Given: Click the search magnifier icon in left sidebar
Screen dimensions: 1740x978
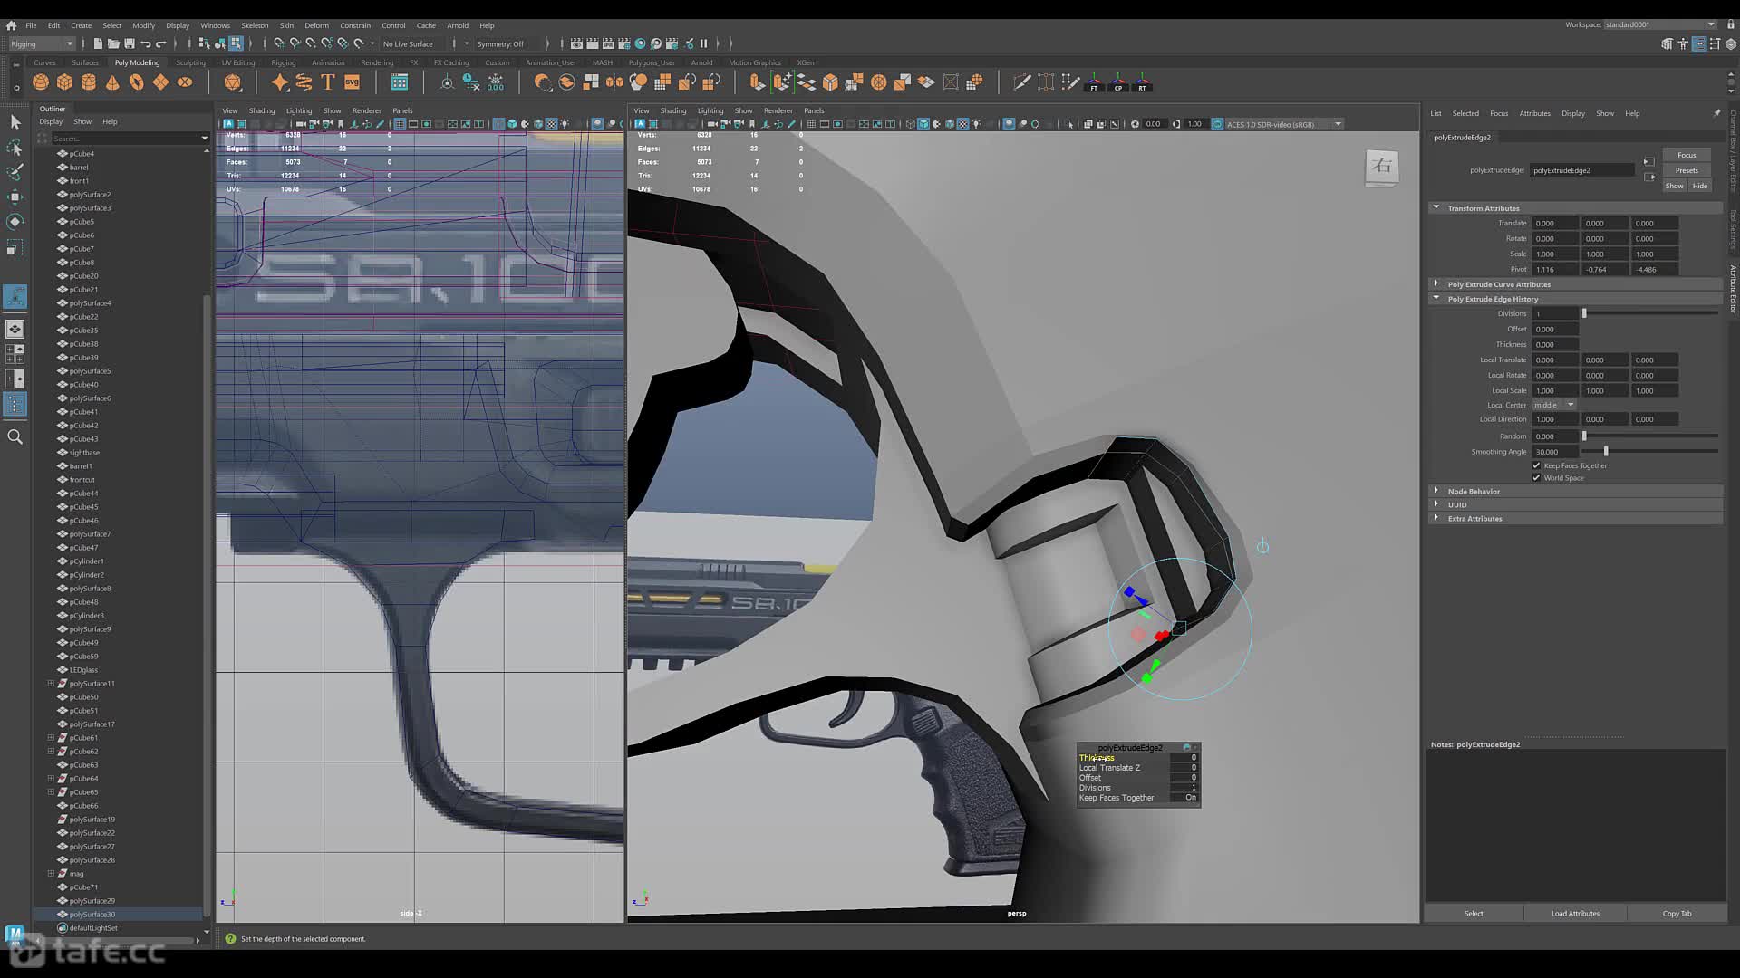Looking at the screenshot, I should (14, 437).
